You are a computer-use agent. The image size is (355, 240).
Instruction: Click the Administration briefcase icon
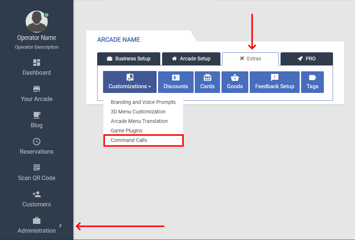point(37,221)
